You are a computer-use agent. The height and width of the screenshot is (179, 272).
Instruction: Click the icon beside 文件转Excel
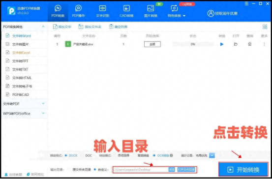click(x=7, y=53)
